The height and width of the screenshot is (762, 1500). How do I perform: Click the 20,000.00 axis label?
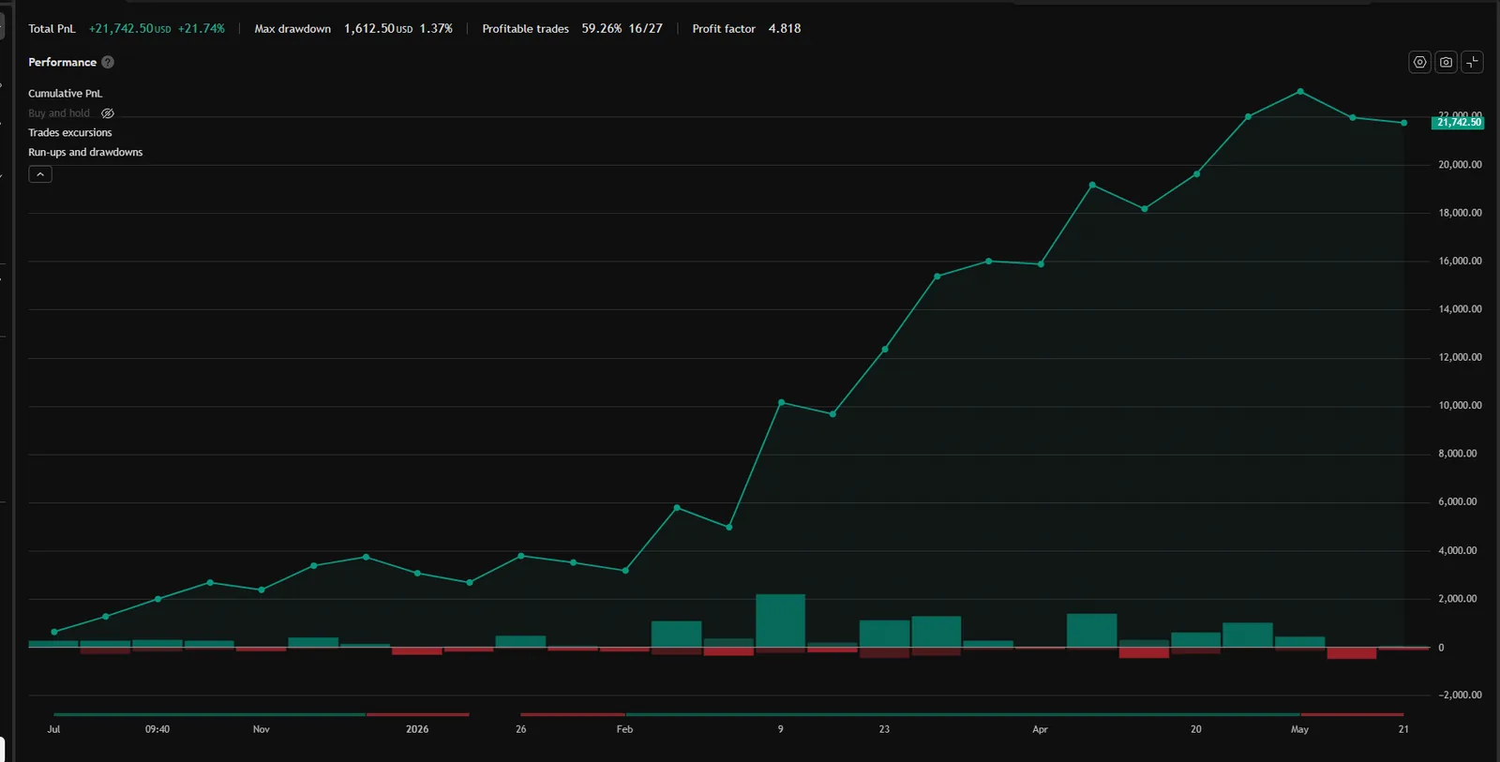pos(1460,165)
